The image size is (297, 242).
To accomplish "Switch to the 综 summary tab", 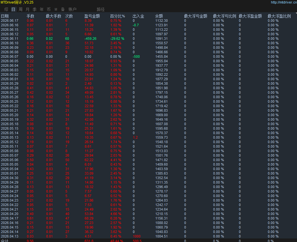I will click(x=6, y=9).
